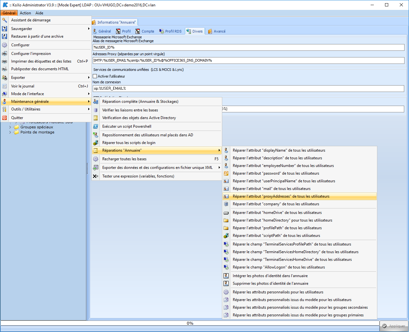Click the PowerShell icon beside Exécuter un script
The image size is (409, 332).
[96, 126]
